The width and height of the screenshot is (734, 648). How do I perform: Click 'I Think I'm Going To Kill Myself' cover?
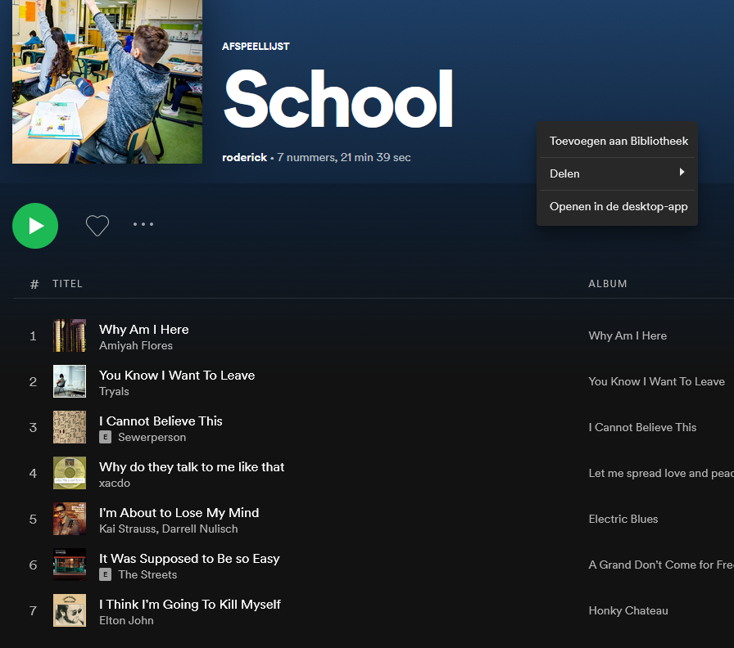[x=70, y=610]
